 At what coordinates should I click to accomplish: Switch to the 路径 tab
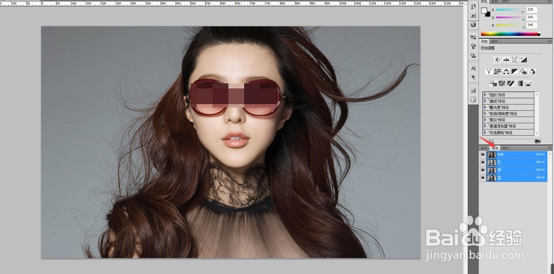(x=505, y=148)
